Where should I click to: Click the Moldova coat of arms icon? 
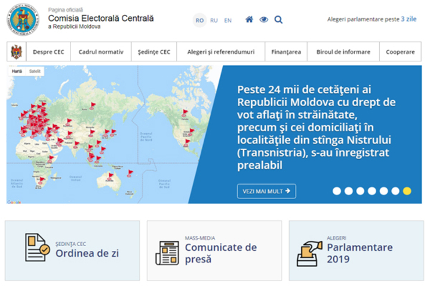[x=16, y=52]
